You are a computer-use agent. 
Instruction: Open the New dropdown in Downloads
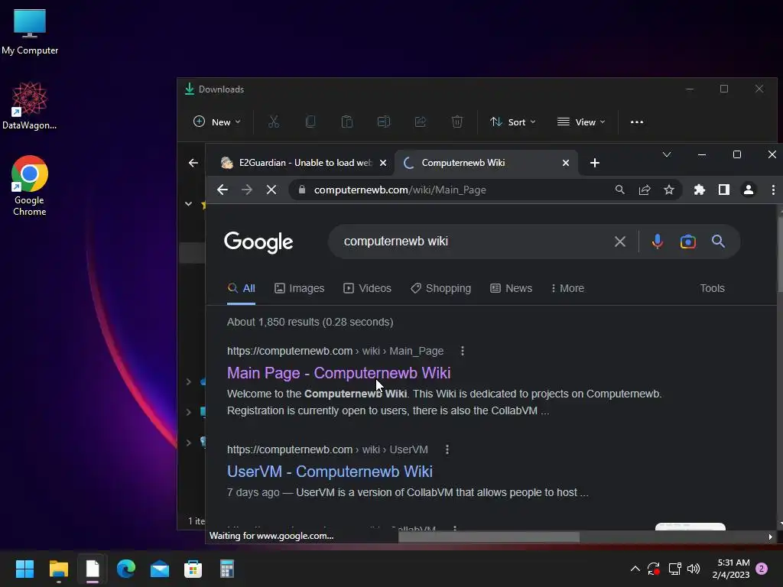click(x=216, y=122)
